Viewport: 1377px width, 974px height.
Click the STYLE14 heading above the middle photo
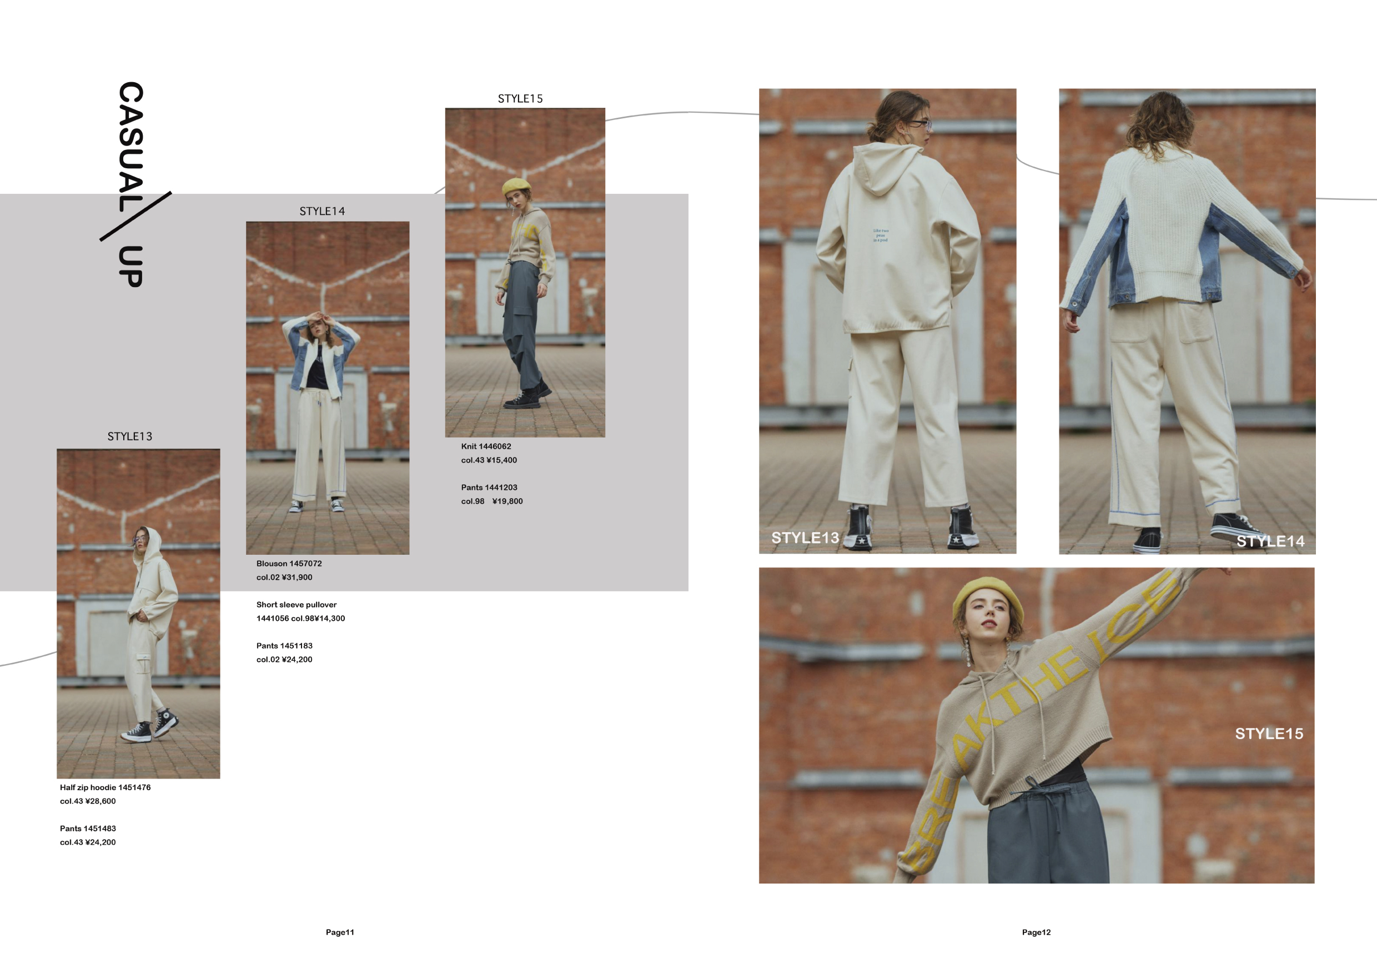(322, 211)
